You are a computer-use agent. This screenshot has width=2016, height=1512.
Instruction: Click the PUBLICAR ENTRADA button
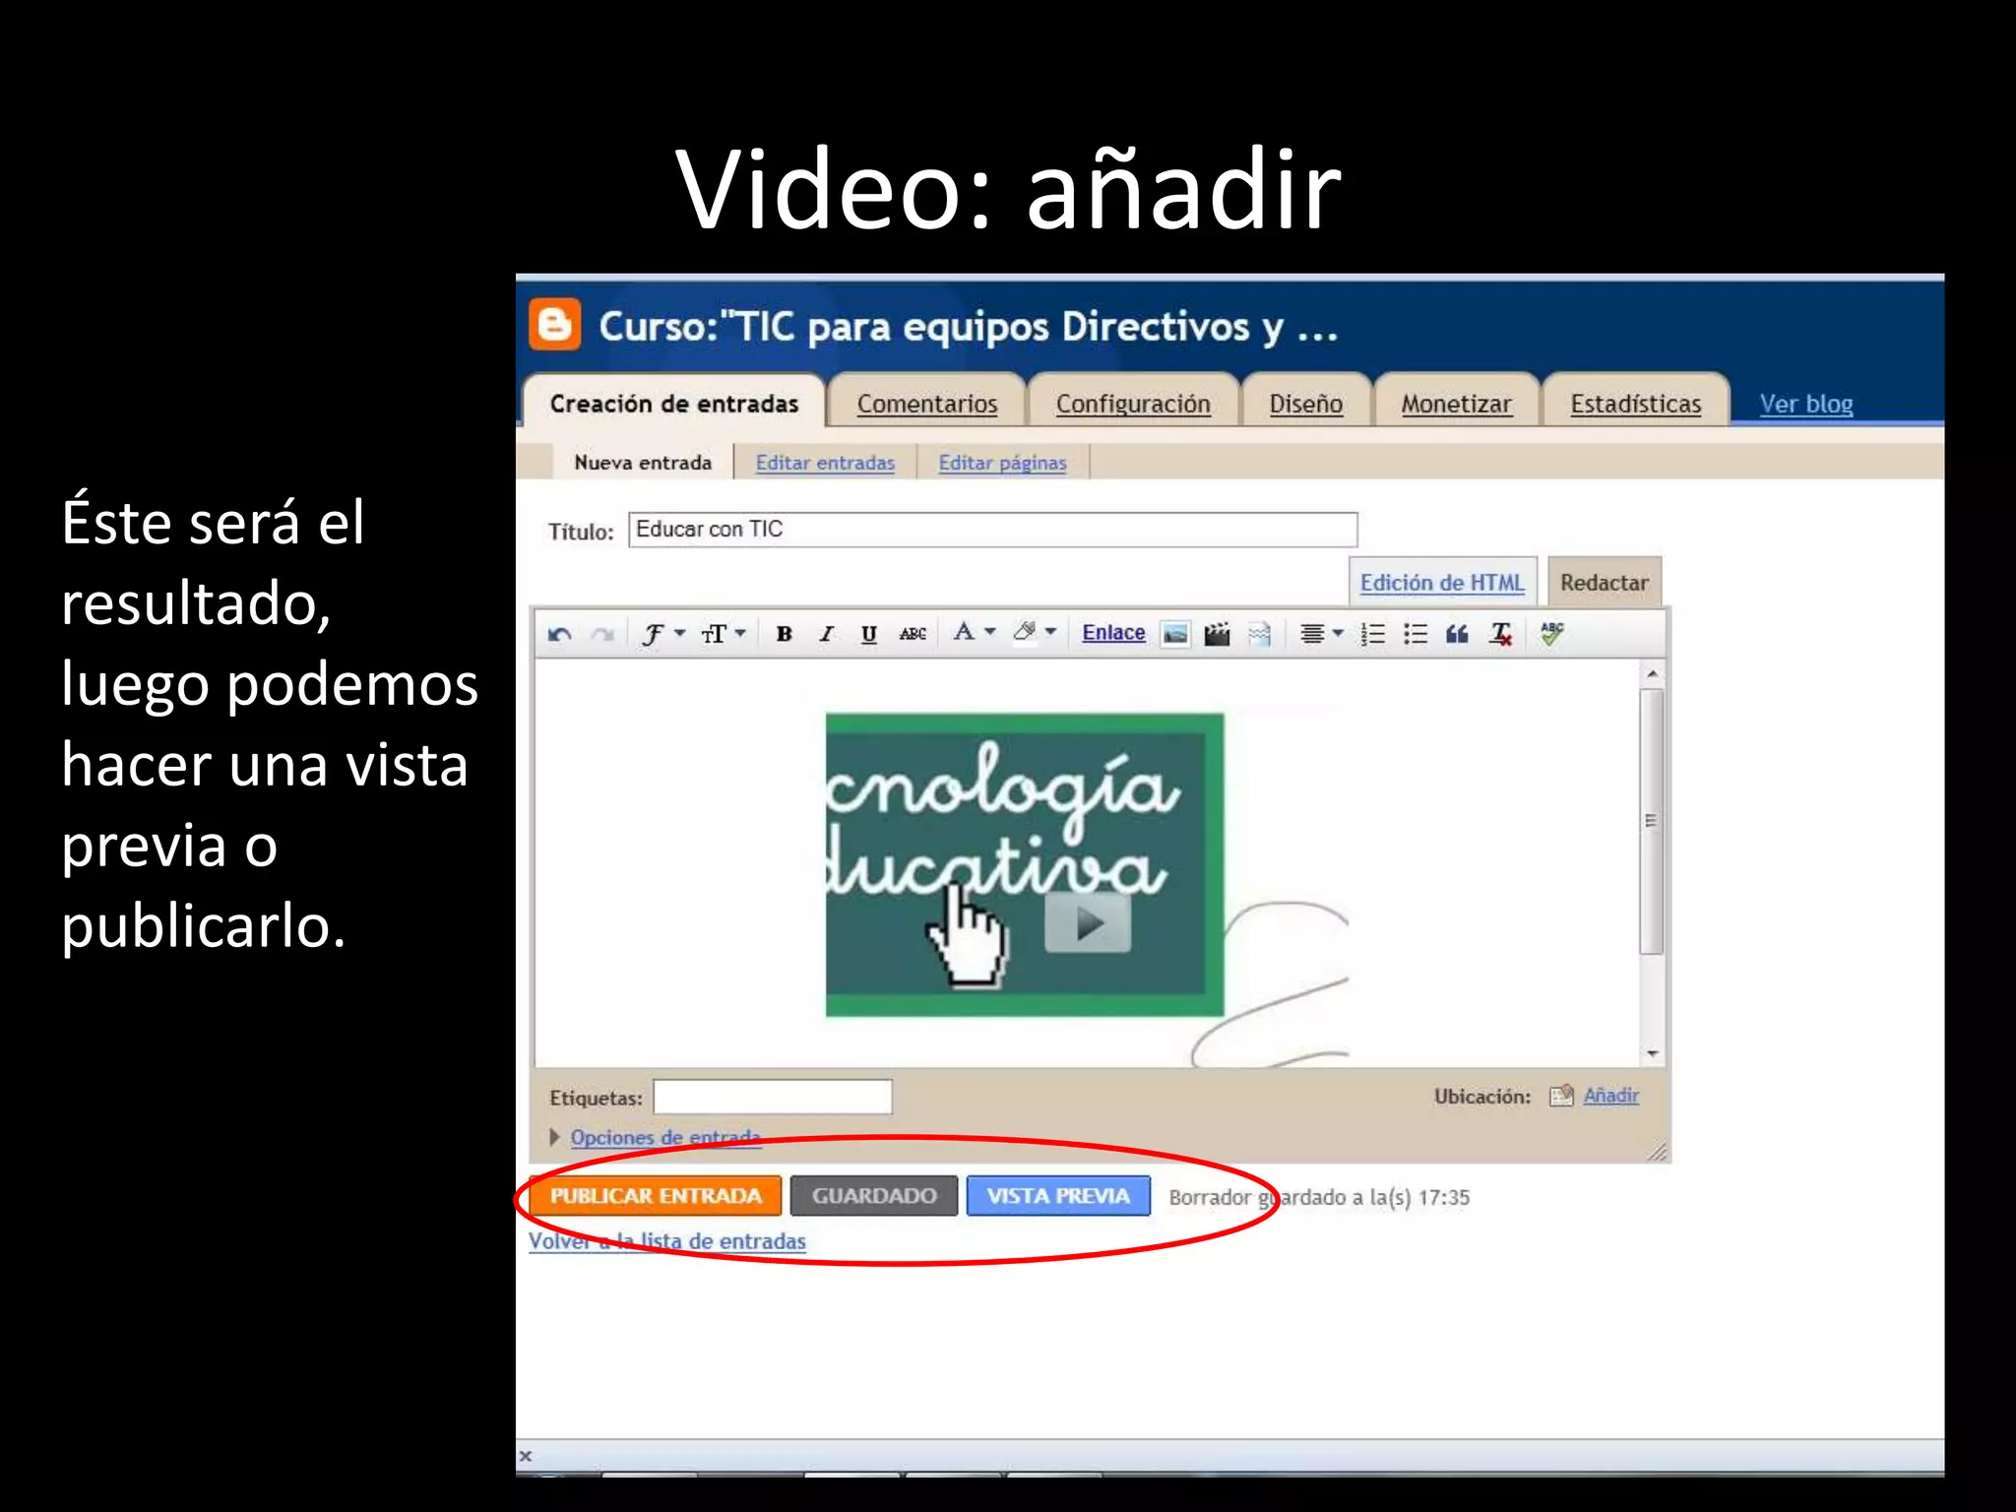coord(656,1195)
